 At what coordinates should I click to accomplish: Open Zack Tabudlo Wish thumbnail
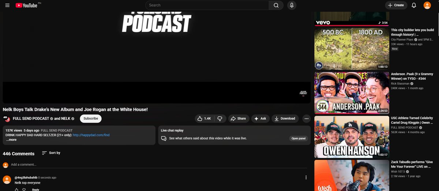[x=352, y=175]
